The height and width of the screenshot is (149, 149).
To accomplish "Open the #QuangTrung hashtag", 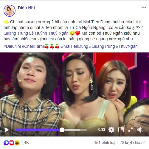I will (x=102, y=46).
